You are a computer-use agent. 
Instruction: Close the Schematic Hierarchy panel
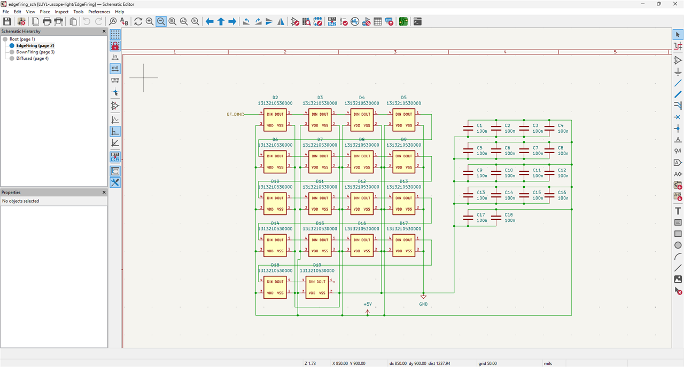pyautogui.click(x=104, y=31)
